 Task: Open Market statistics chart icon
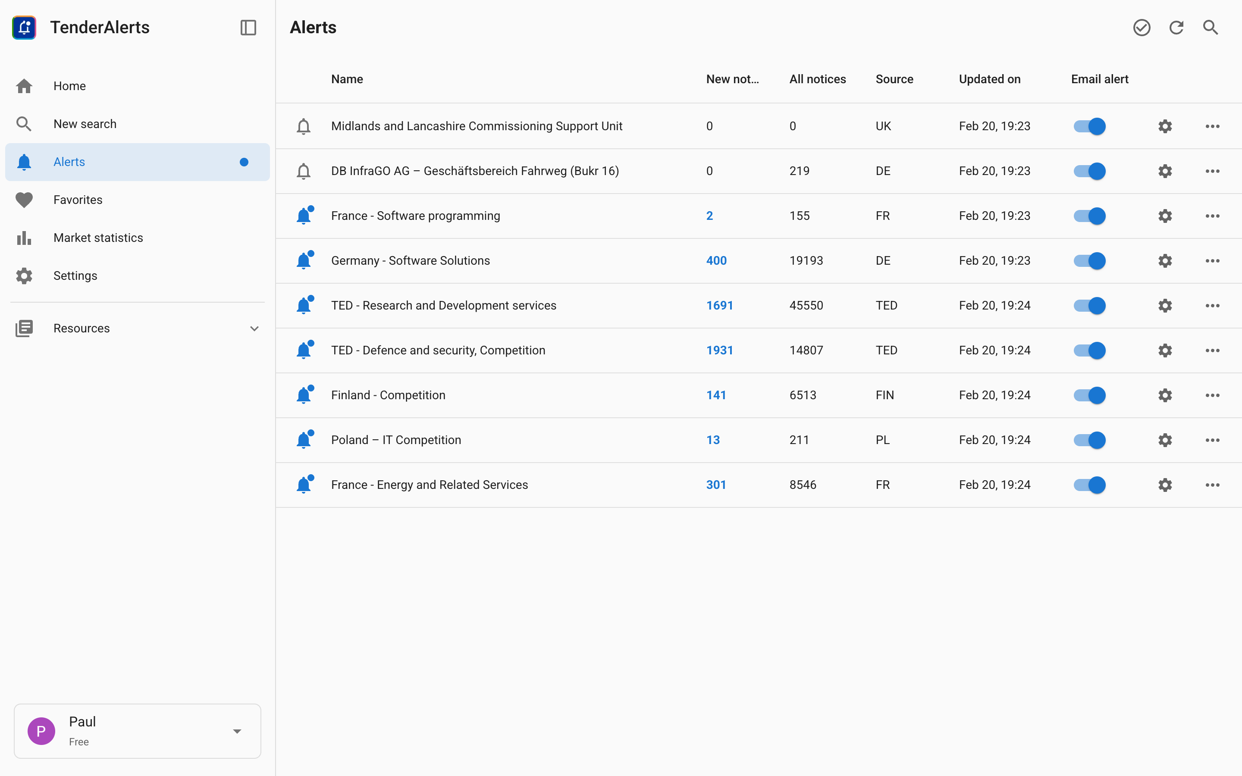[24, 238]
